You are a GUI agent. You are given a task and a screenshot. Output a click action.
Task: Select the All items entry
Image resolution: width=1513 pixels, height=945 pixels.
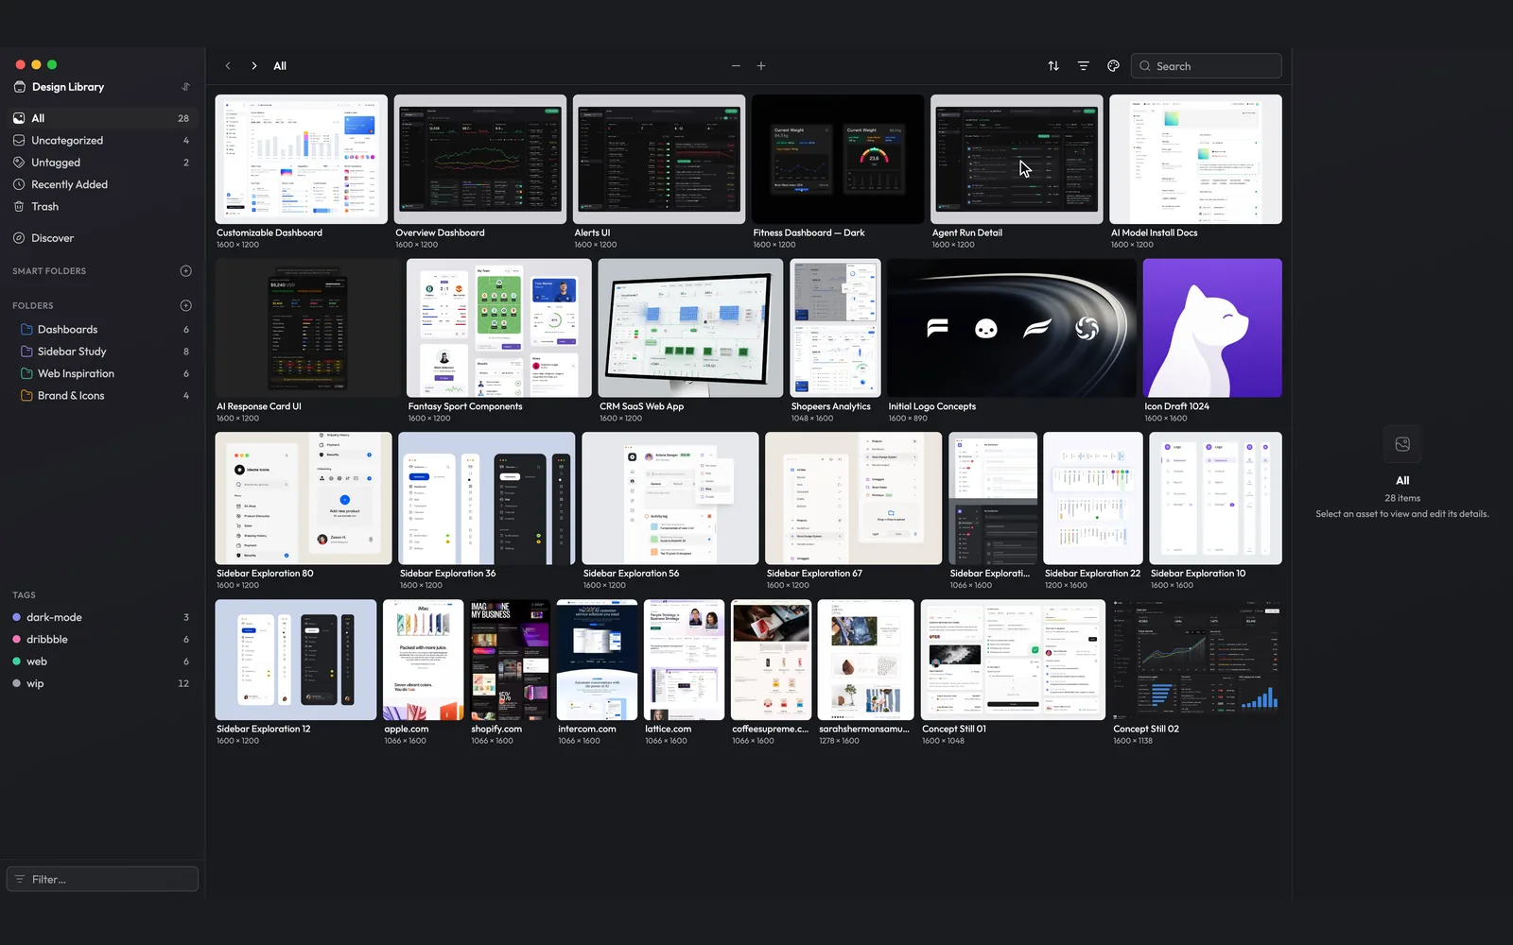[102, 118]
